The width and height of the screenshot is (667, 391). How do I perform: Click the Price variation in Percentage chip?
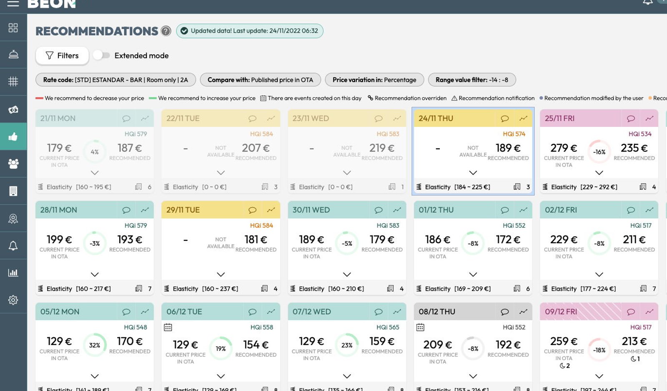point(374,80)
